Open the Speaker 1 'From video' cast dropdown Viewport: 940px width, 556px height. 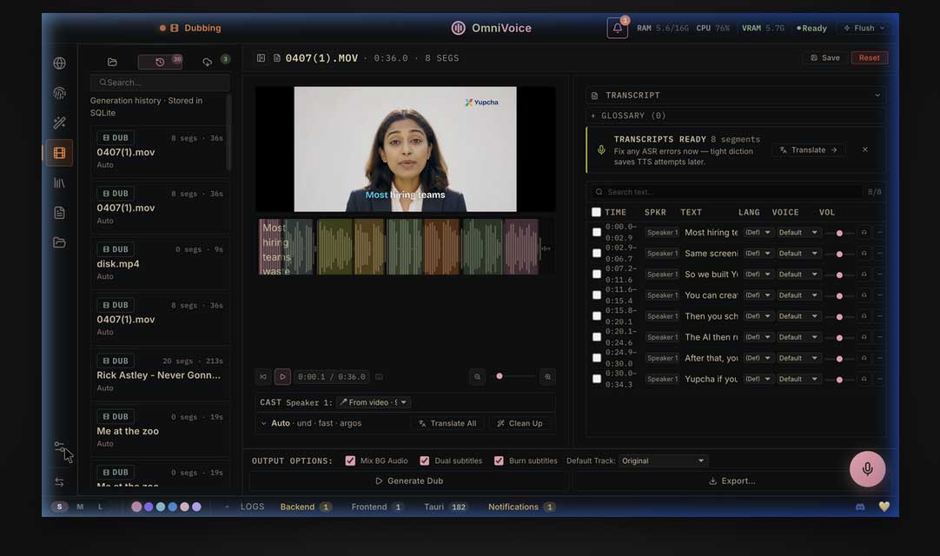374,402
